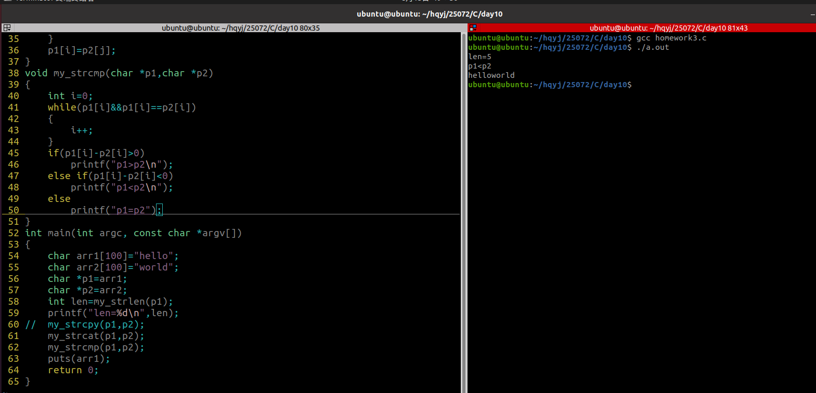Click the 'int main(int argc, const char *argv[])' line
The image size is (816, 393).
[133, 233]
